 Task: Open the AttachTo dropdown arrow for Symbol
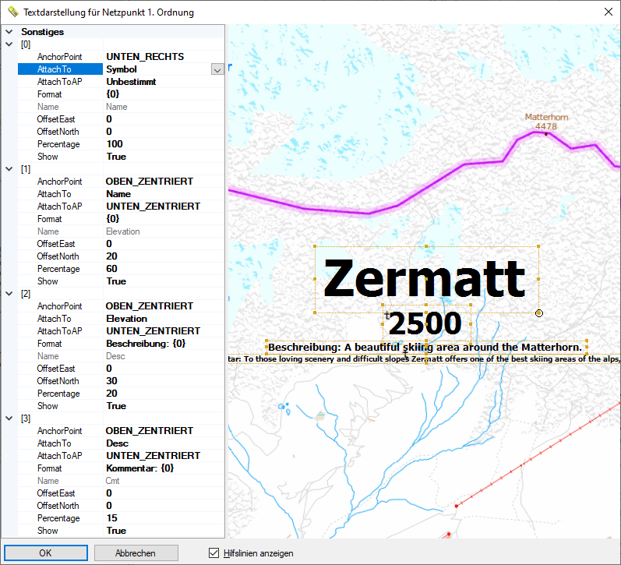217,69
